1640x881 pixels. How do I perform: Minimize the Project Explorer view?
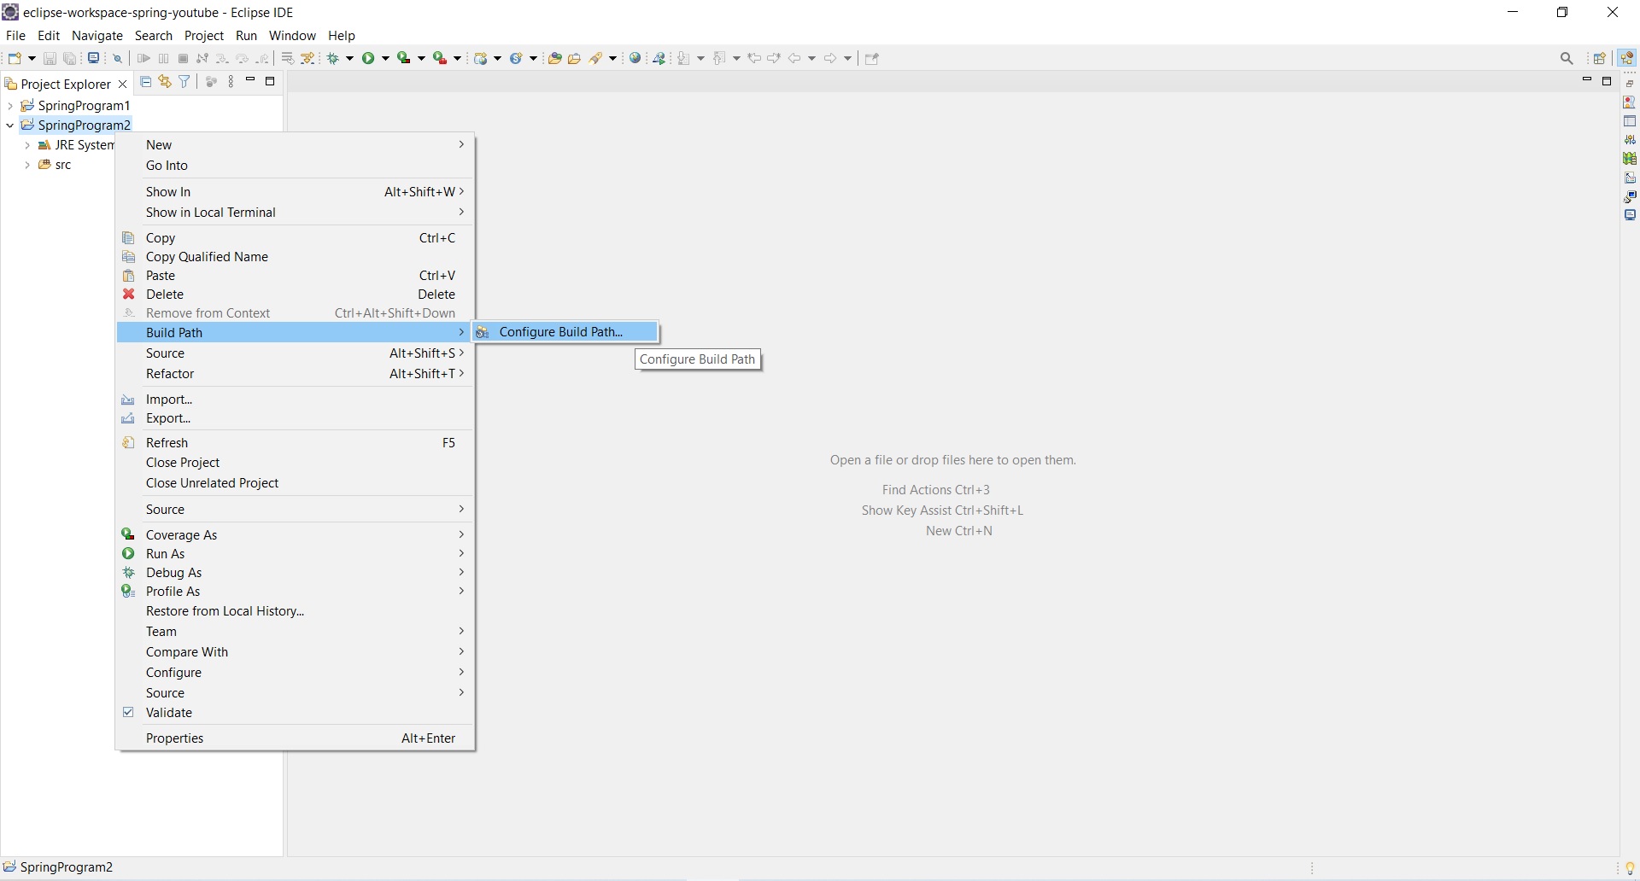pos(250,81)
